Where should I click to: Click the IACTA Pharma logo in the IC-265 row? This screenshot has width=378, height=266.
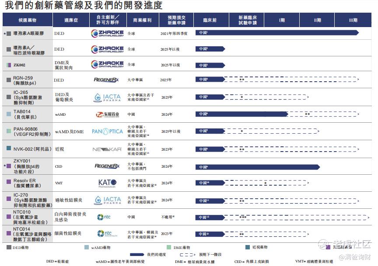107,97
